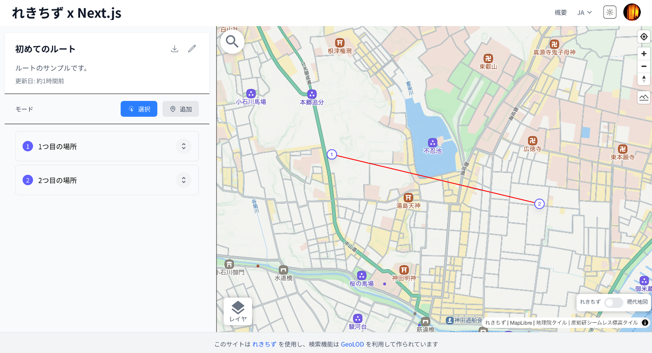The image size is (652, 353).
Task: Click the red route line
Action: click(435, 179)
